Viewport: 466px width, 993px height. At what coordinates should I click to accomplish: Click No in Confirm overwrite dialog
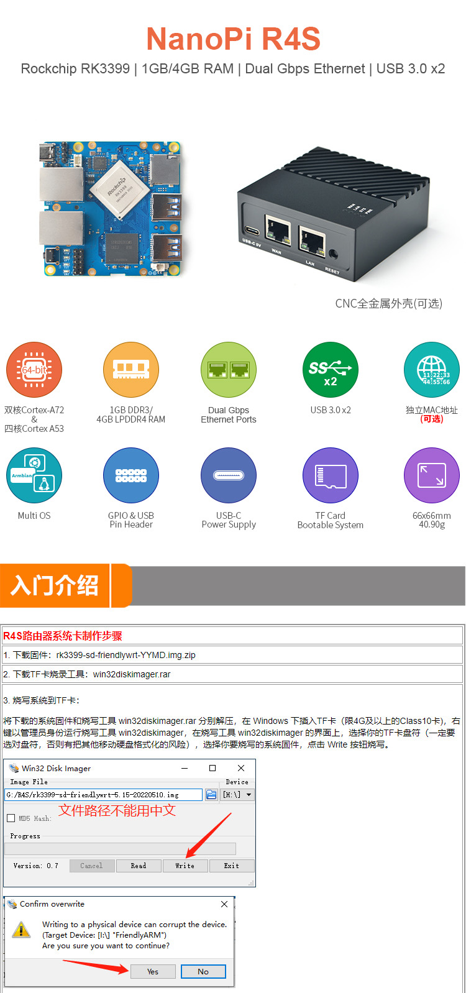203,971
